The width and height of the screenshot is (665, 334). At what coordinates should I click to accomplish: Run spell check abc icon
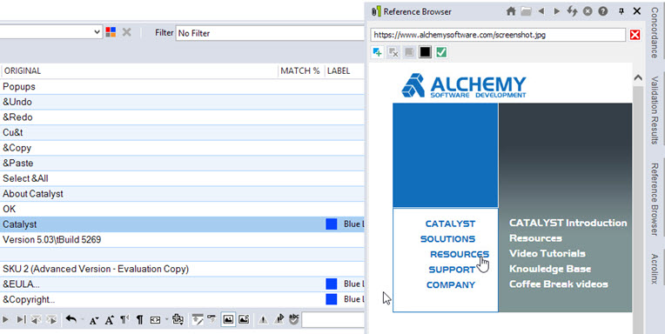coord(293,319)
